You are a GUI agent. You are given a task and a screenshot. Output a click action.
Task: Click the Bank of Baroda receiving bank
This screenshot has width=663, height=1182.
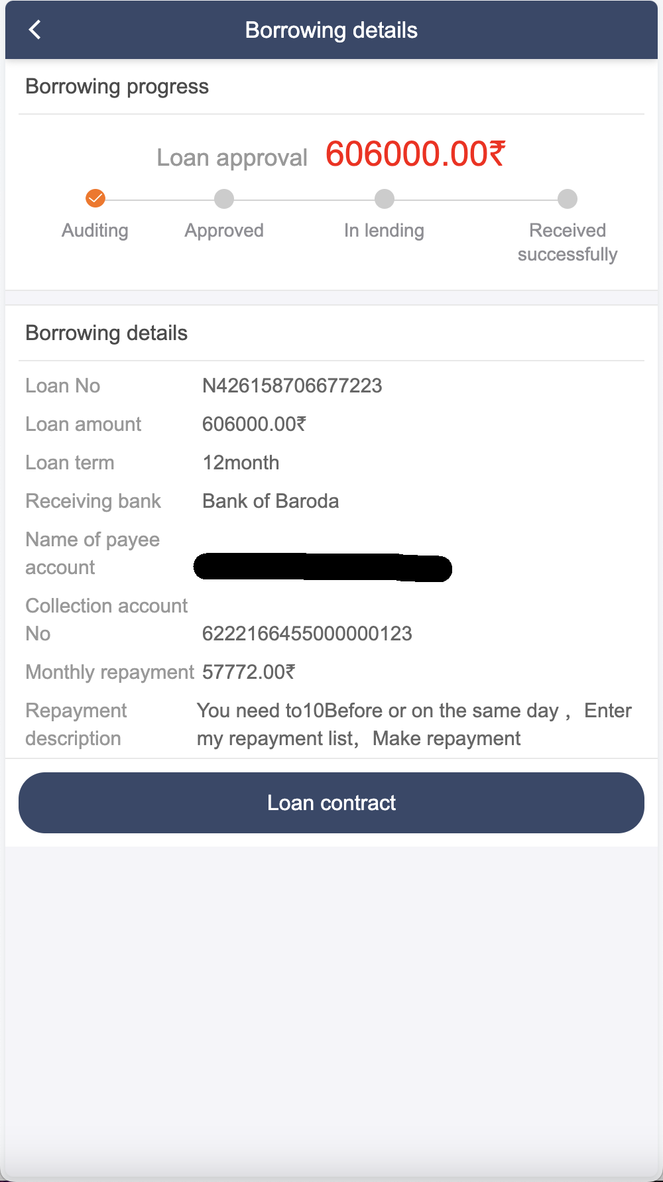pos(271,501)
